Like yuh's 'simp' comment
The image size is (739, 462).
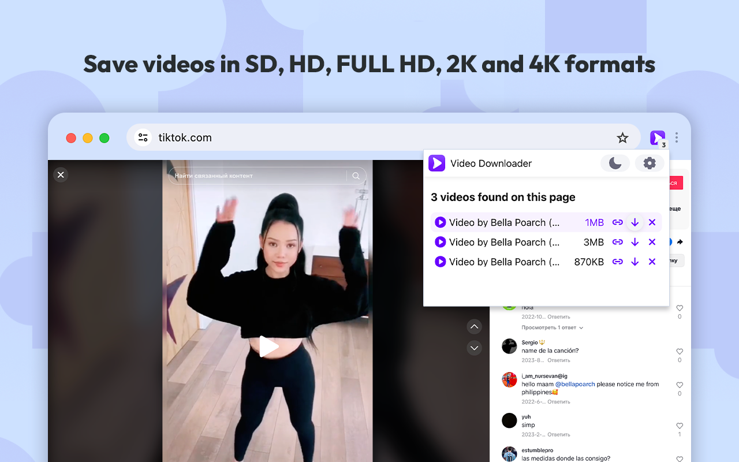coord(680,426)
